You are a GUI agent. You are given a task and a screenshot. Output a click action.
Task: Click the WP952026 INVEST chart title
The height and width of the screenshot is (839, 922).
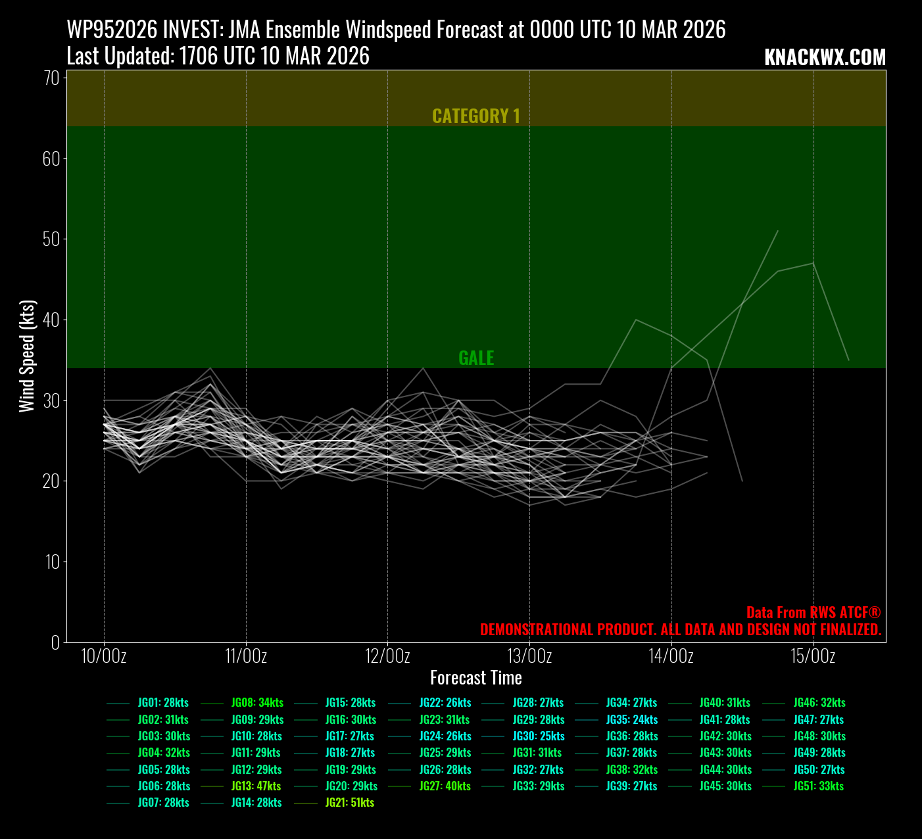(x=396, y=30)
